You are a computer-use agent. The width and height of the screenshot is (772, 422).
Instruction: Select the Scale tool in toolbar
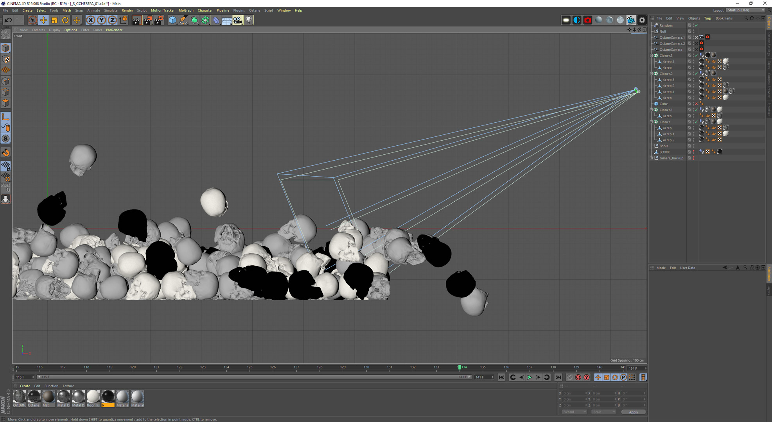54,20
